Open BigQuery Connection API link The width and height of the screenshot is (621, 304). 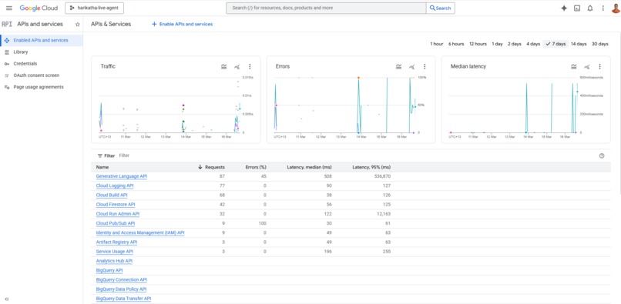(x=121, y=280)
